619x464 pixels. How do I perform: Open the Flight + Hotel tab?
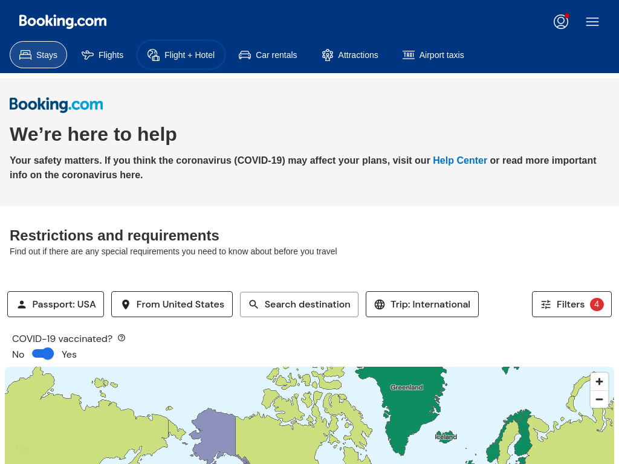(181, 55)
